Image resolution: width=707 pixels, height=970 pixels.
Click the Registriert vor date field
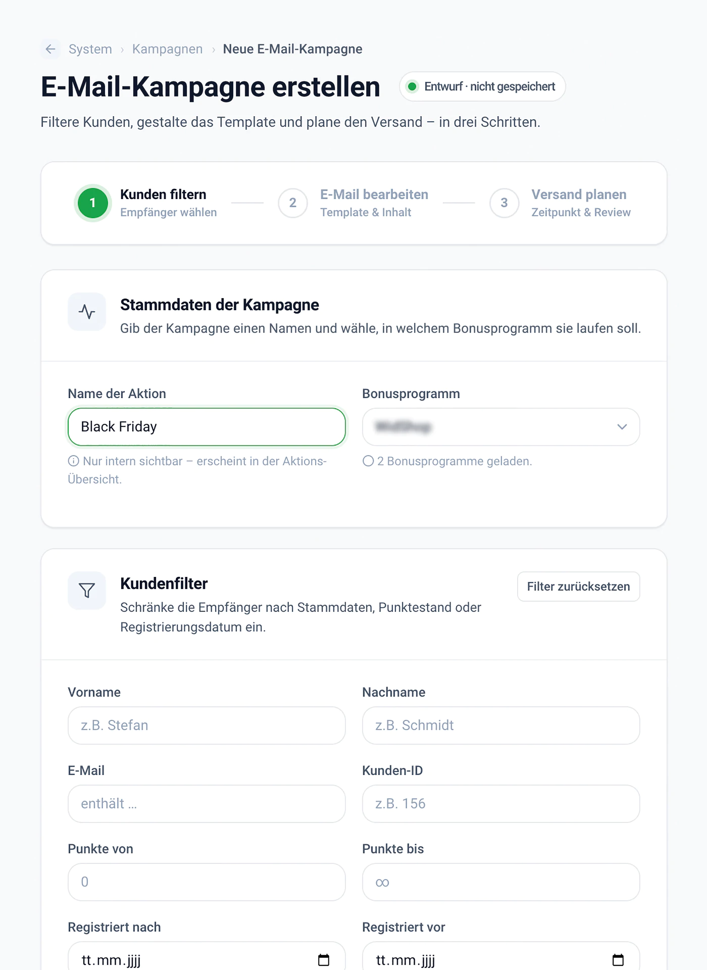[501, 956]
